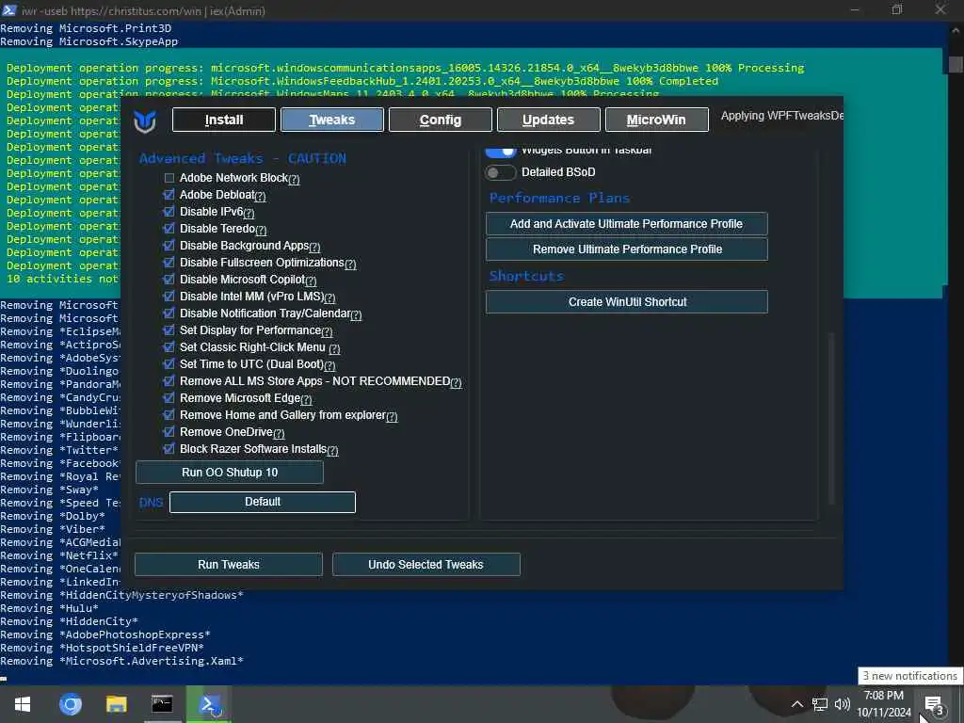Click the Performance Plans heading
Image resolution: width=964 pixels, height=723 pixels.
point(559,198)
